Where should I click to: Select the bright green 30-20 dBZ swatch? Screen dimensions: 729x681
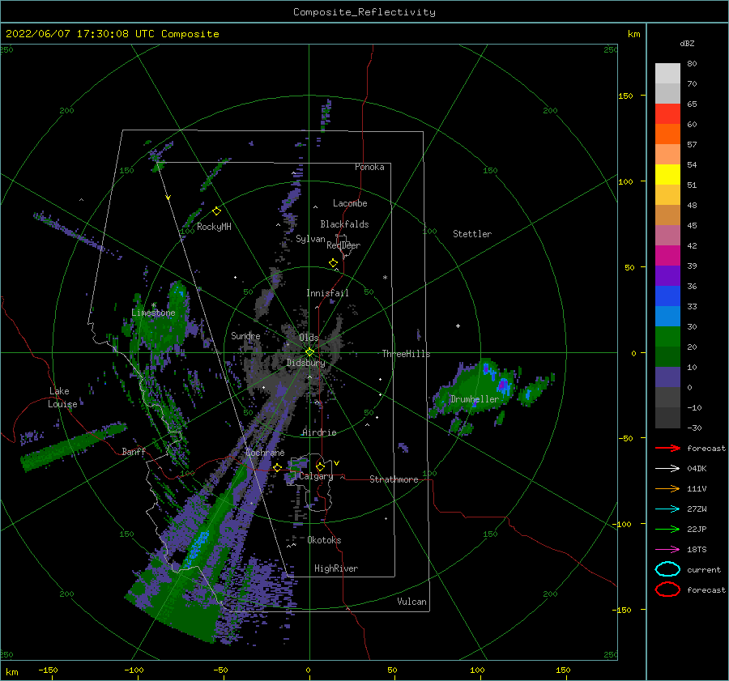click(667, 336)
